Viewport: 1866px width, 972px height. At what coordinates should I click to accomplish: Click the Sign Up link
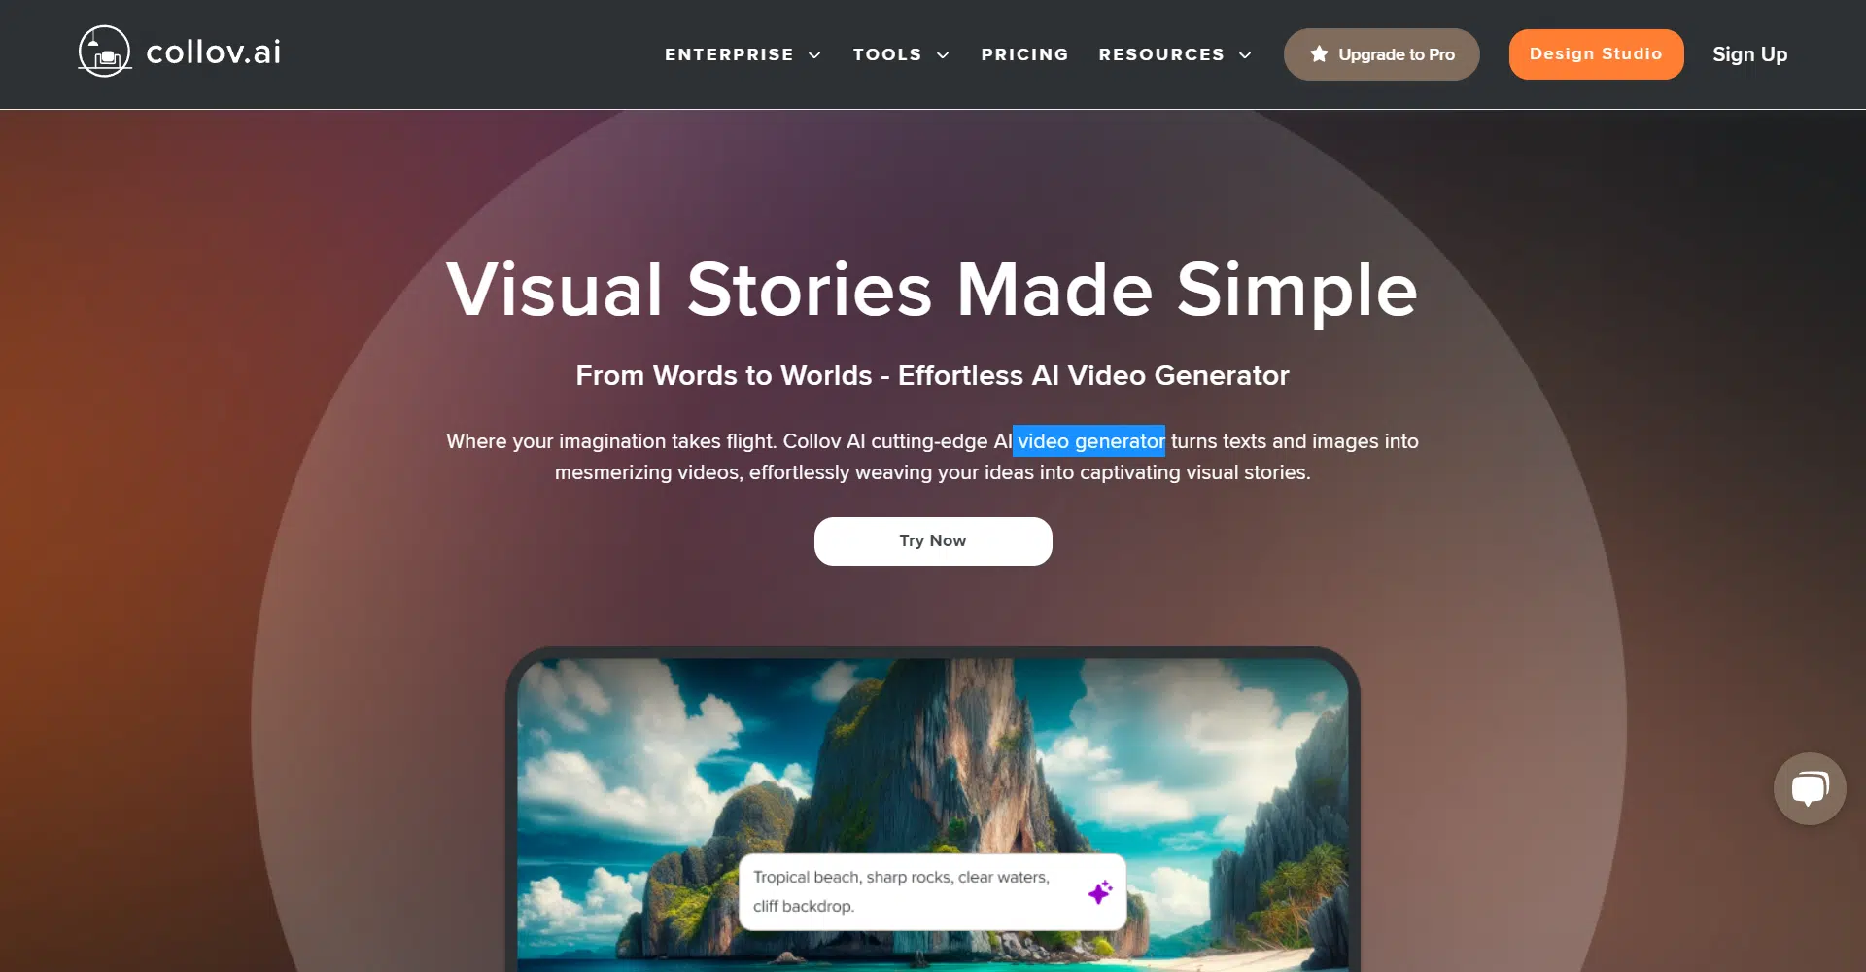1749,54
